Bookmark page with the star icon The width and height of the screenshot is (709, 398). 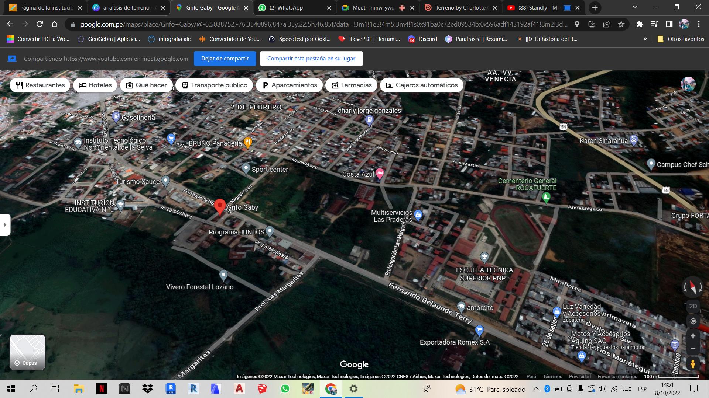[621, 24]
